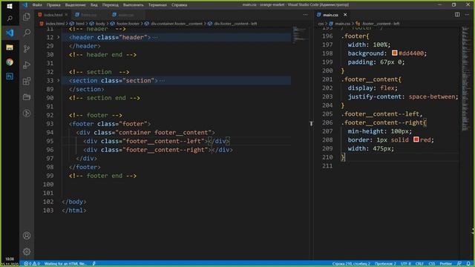This screenshot has width=475, height=267.
Task: Close the main.css tab in right editor
Action: [345, 15]
